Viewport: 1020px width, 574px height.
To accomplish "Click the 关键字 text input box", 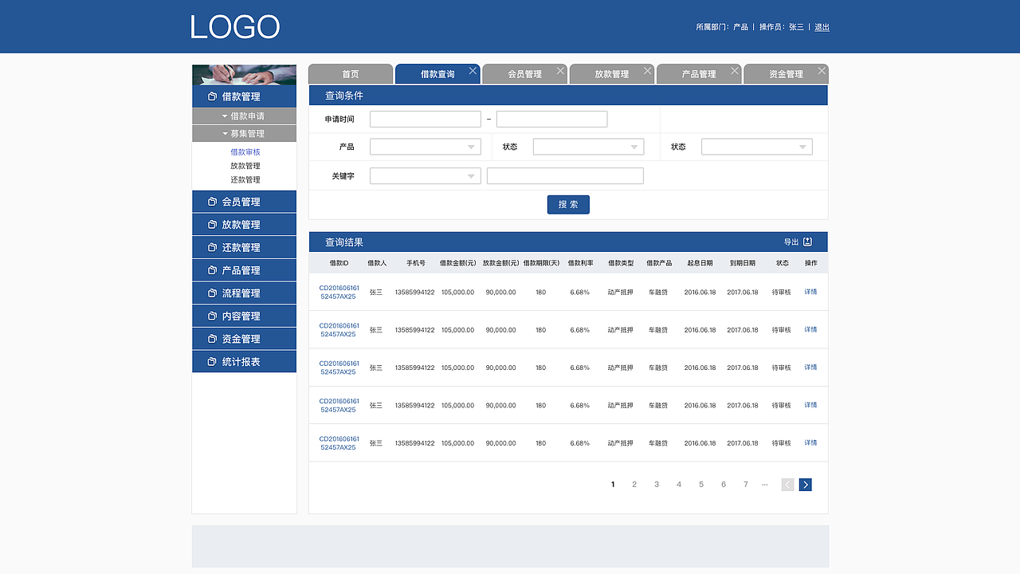I will tap(565, 176).
